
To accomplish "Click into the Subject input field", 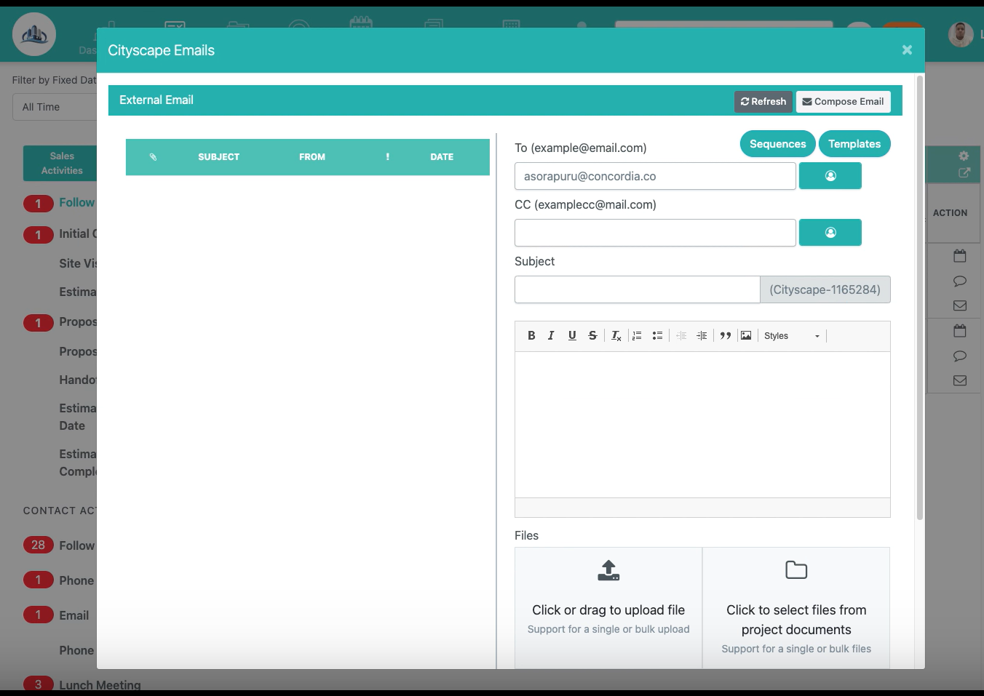I will pyautogui.click(x=637, y=289).
